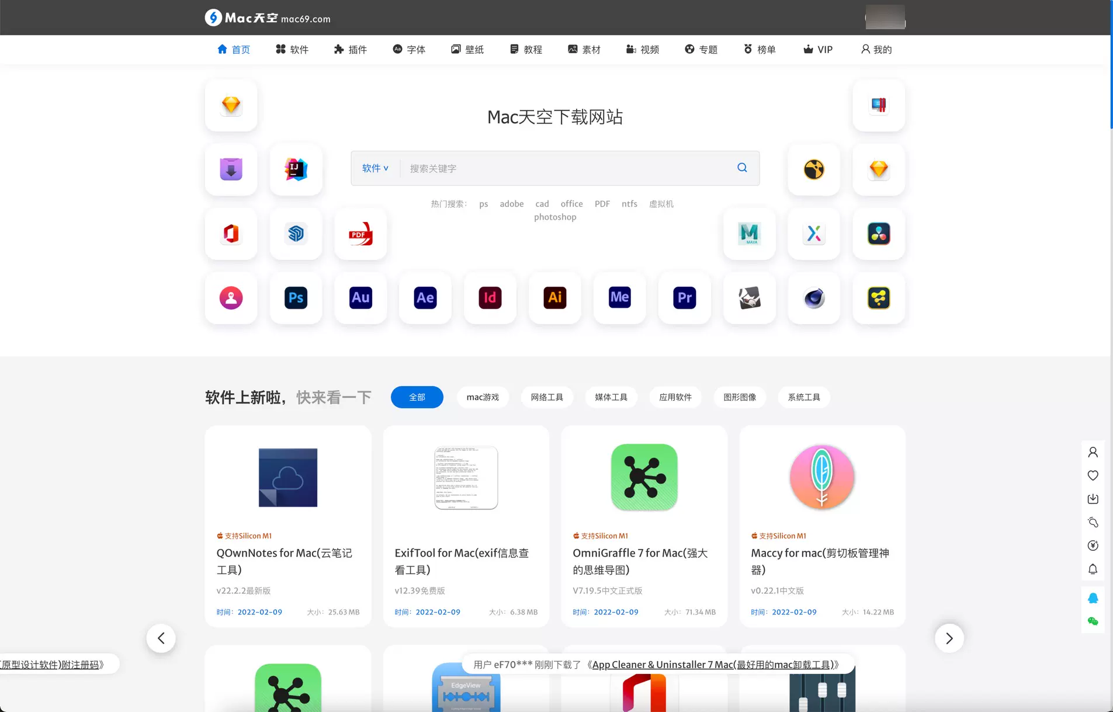The width and height of the screenshot is (1113, 712).
Task: Open the 软件 category dropdown in search bar
Action: click(375, 168)
